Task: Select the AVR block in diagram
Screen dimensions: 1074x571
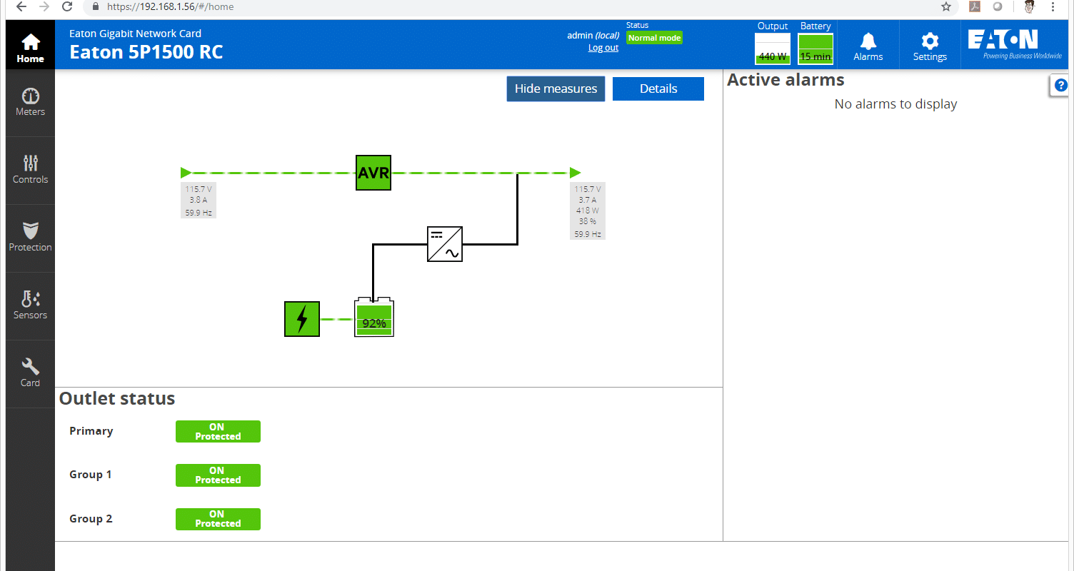Action: point(373,173)
